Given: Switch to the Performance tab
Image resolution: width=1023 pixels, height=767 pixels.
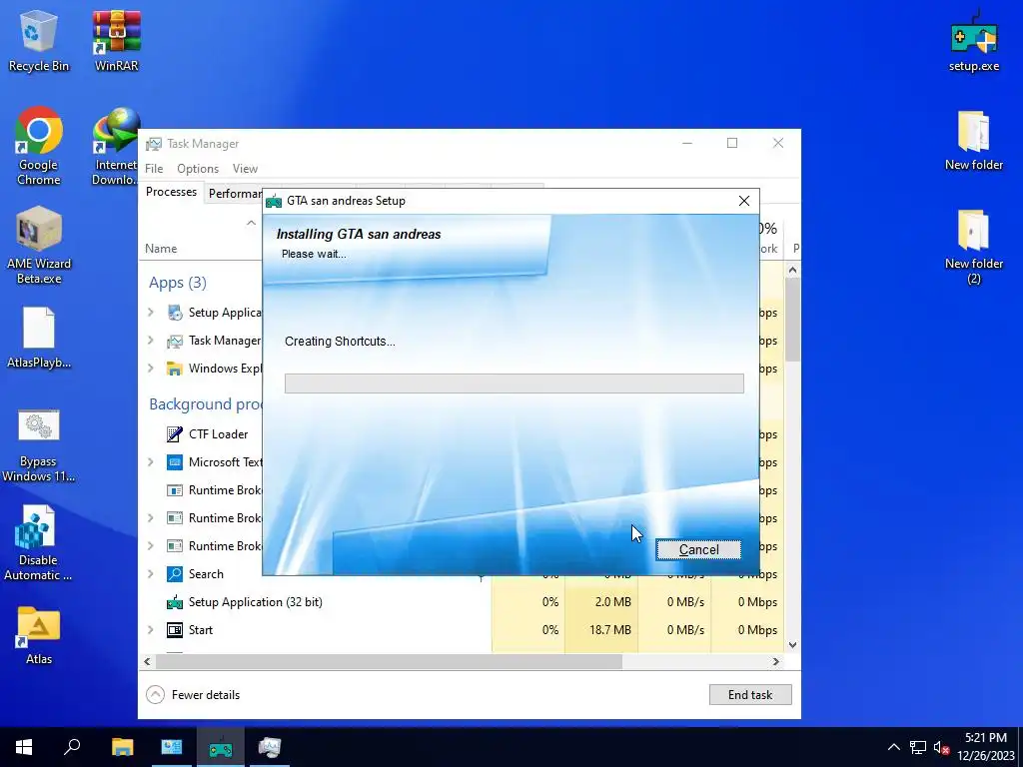Looking at the screenshot, I should tap(234, 193).
